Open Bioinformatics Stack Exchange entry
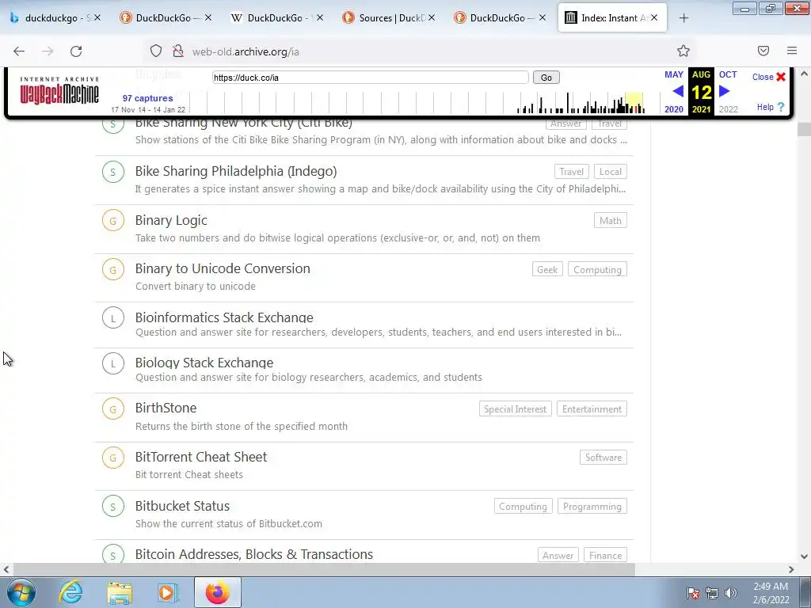This screenshot has height=608, width=811. point(224,317)
